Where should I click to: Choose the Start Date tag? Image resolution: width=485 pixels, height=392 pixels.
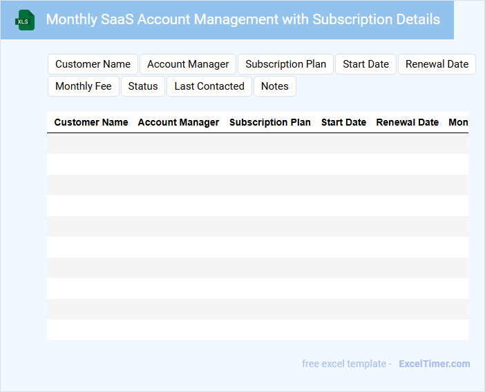coord(365,64)
